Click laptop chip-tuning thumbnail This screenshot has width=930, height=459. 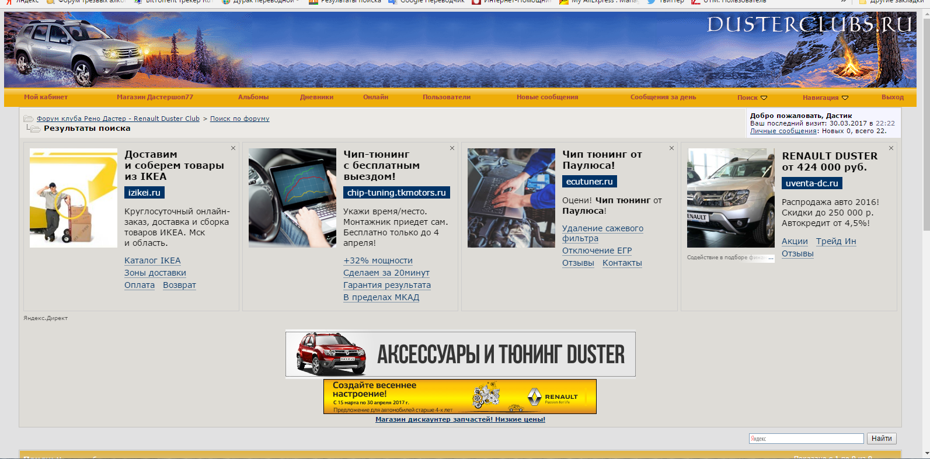pyautogui.click(x=292, y=198)
